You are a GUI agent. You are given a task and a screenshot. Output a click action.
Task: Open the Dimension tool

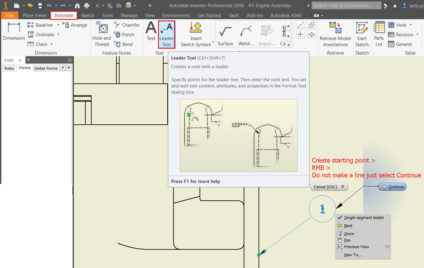[x=14, y=31]
